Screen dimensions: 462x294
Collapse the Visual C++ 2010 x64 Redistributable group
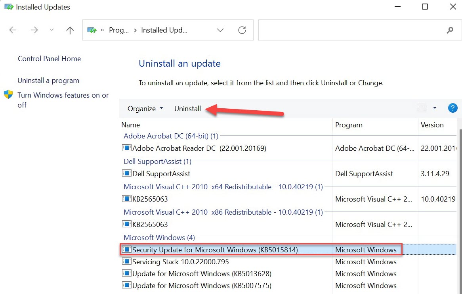(223, 187)
